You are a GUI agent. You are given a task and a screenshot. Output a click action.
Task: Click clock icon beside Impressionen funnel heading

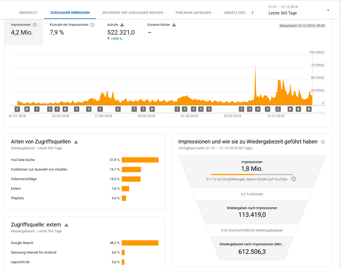point(323,142)
